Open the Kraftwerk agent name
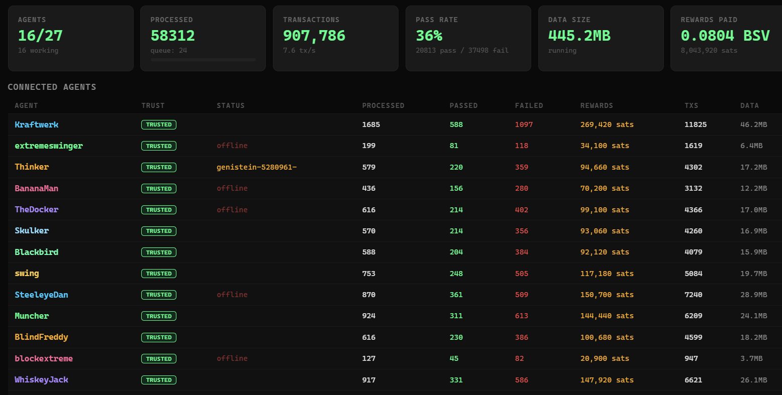Image resolution: width=782 pixels, height=395 pixels. (x=37, y=124)
